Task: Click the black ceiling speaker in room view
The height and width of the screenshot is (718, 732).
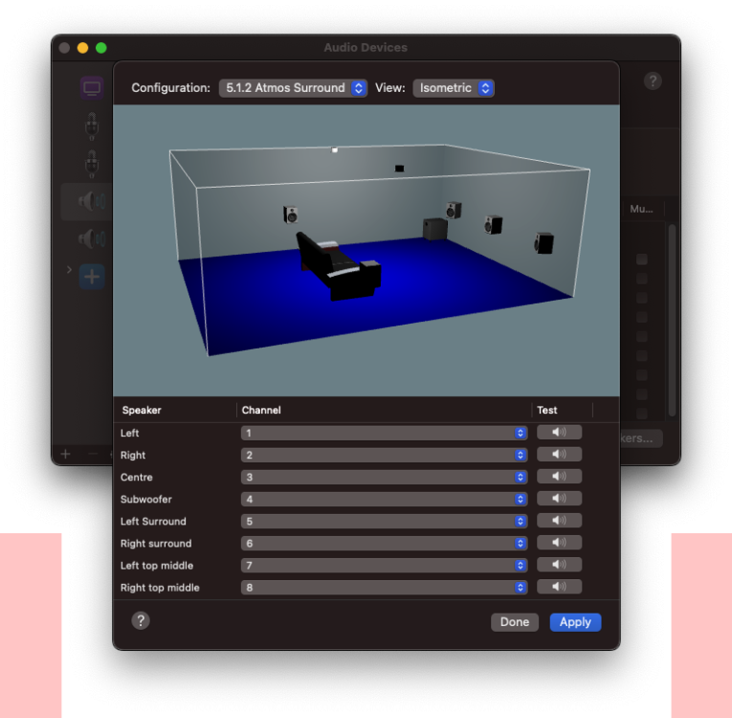Action: [x=399, y=168]
